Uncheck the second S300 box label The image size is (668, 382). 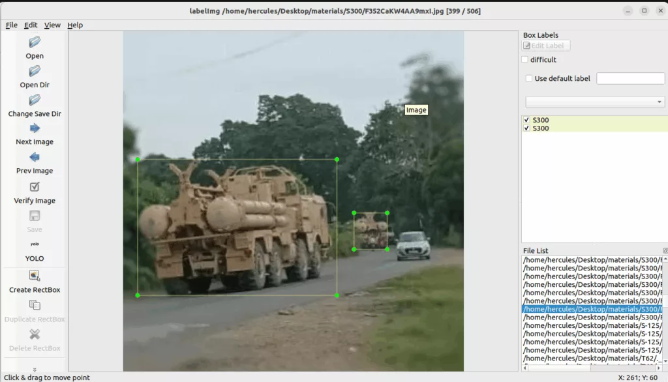coord(527,128)
